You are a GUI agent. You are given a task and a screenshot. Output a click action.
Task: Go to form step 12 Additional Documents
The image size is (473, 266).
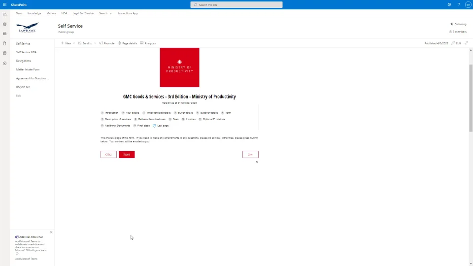[115, 126]
